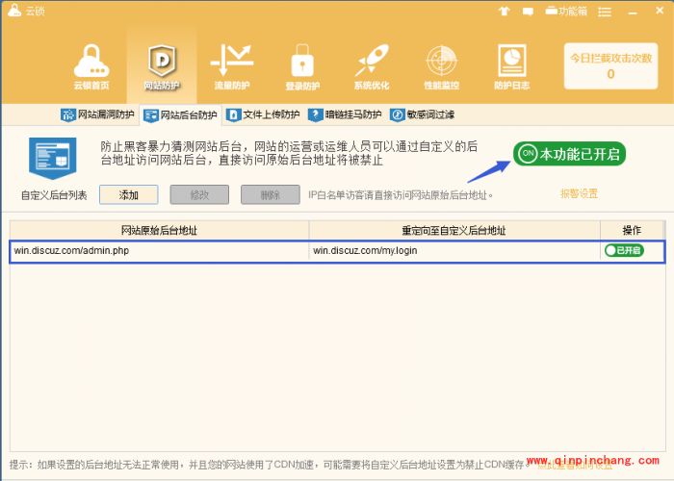Select the win.discuz.com/admin.php cell
The width and height of the screenshot is (674, 481).
point(159,250)
